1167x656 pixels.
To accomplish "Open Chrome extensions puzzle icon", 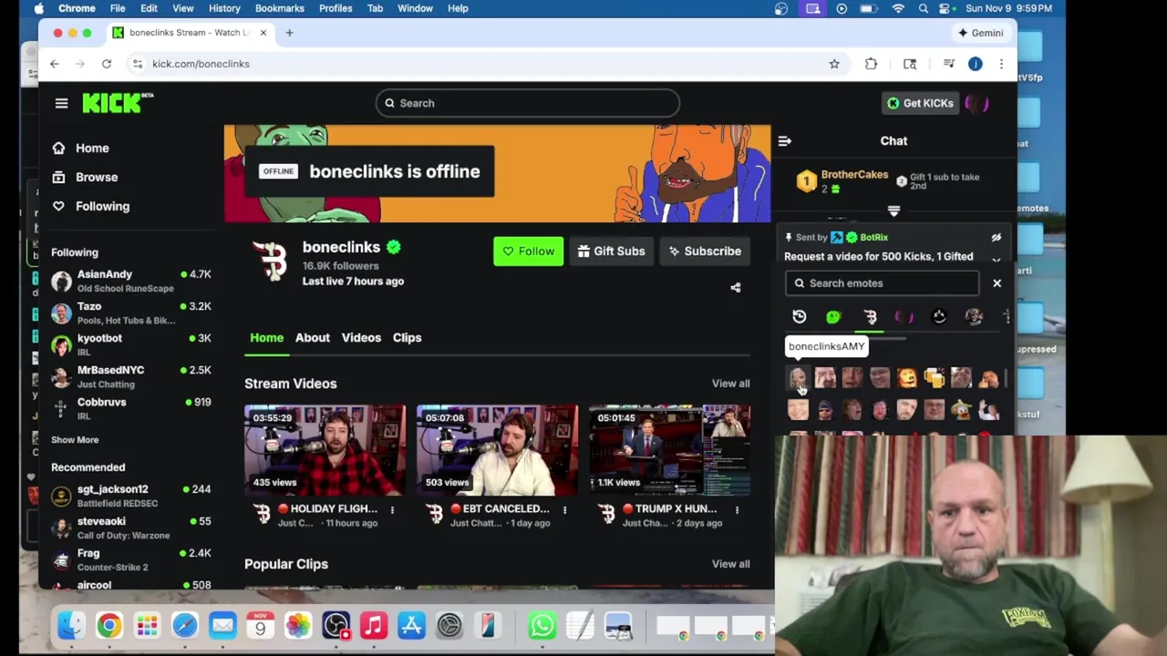I will [x=871, y=64].
